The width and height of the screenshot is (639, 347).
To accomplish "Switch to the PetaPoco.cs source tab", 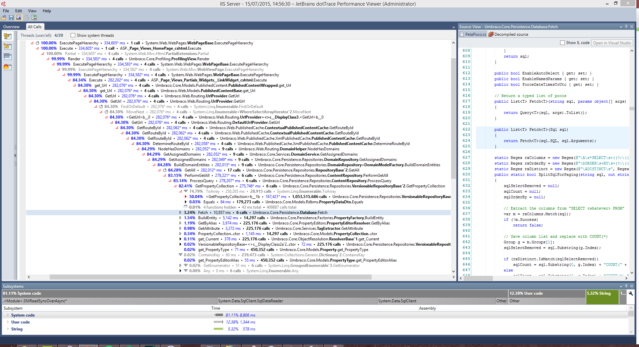I will click(x=473, y=34).
